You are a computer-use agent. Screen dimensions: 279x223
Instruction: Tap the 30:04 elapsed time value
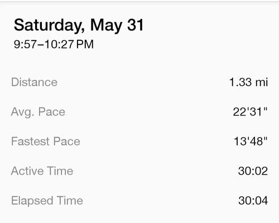[x=253, y=201]
